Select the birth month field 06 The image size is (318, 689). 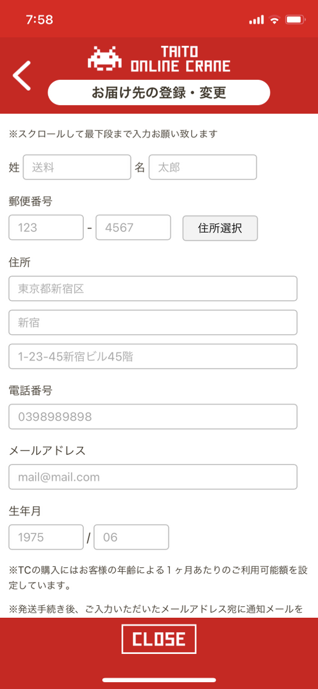coord(131,537)
